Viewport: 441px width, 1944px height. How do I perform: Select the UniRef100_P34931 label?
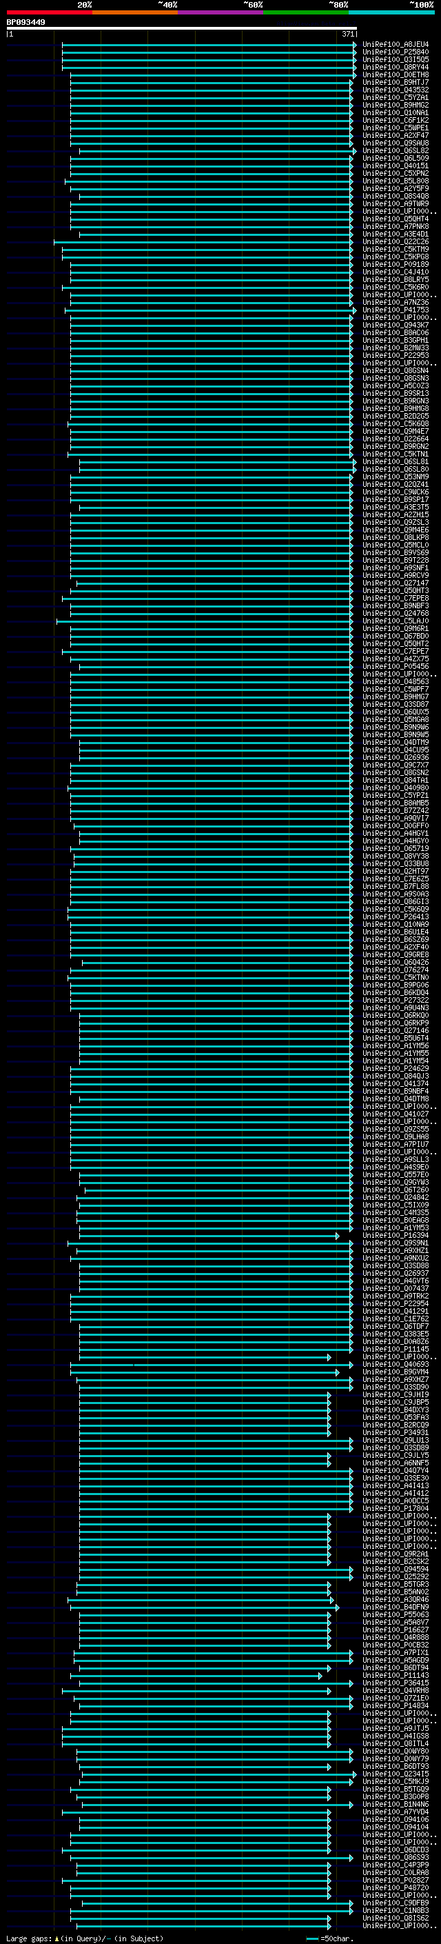click(x=396, y=1432)
